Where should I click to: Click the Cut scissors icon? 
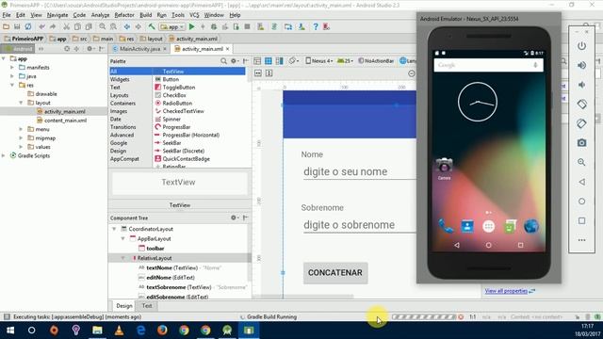(x=66, y=27)
